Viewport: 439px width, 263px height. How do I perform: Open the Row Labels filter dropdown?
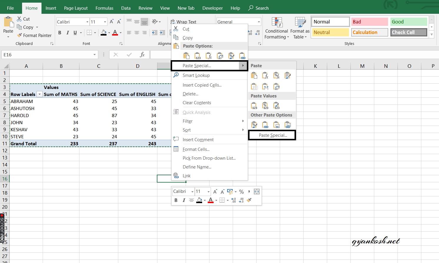[39, 94]
